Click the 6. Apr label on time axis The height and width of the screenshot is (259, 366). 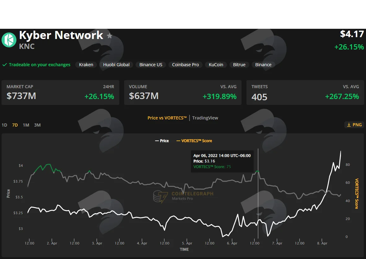(x=232, y=243)
